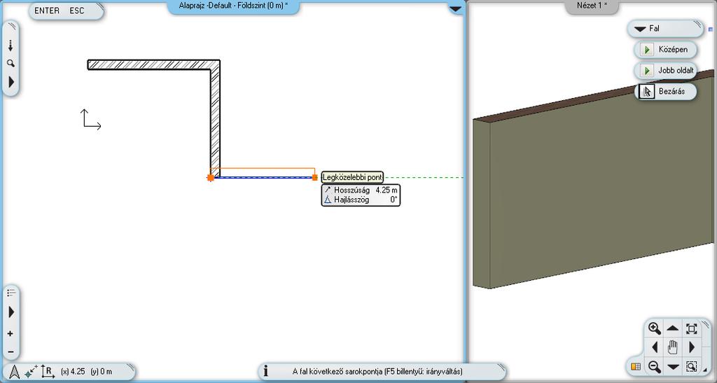The height and width of the screenshot is (383, 717).
Task: Click the ESC button
Action: (77, 11)
